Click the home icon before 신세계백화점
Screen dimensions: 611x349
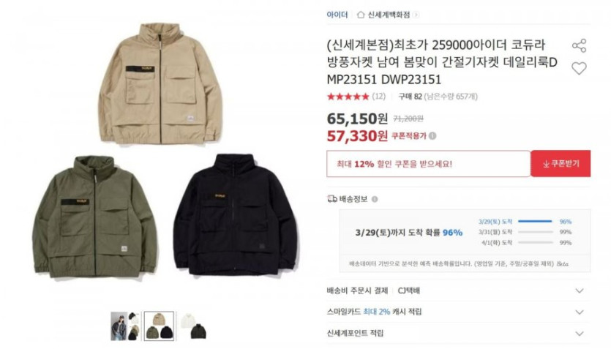click(361, 15)
